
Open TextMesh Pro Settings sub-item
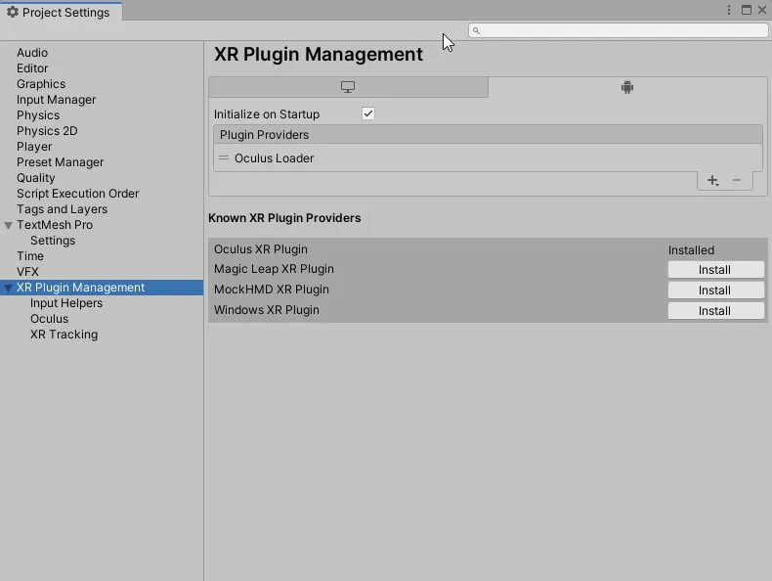point(53,241)
